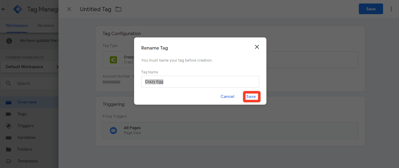Click the Variables icon in the sidebar
399x168 pixels.
(x=9, y=138)
